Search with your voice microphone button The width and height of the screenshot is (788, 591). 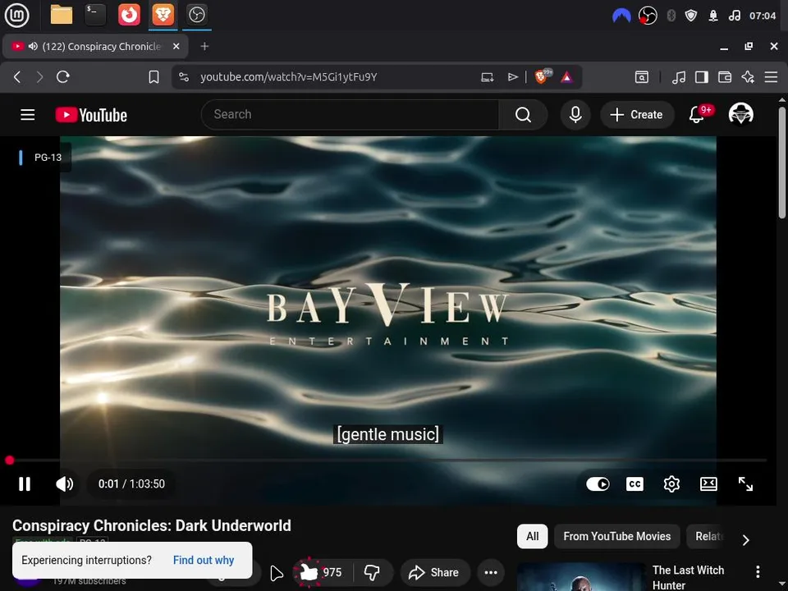[575, 115]
